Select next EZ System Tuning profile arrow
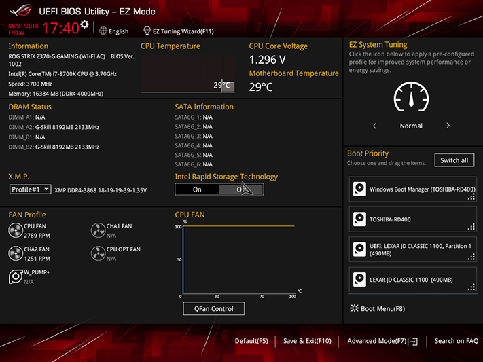This screenshot has height=362, width=483. pyautogui.click(x=448, y=126)
